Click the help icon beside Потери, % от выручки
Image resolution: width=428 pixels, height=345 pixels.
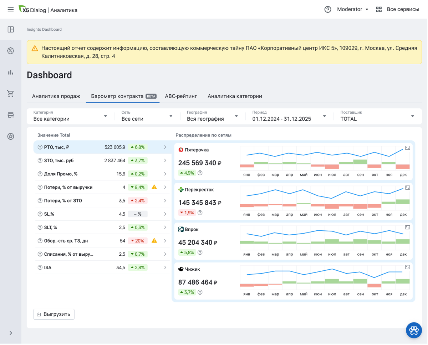(40, 187)
